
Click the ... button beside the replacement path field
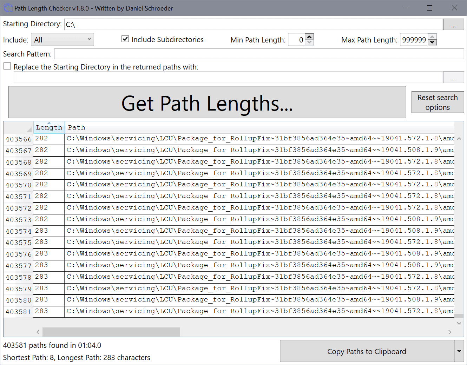pyautogui.click(x=454, y=77)
